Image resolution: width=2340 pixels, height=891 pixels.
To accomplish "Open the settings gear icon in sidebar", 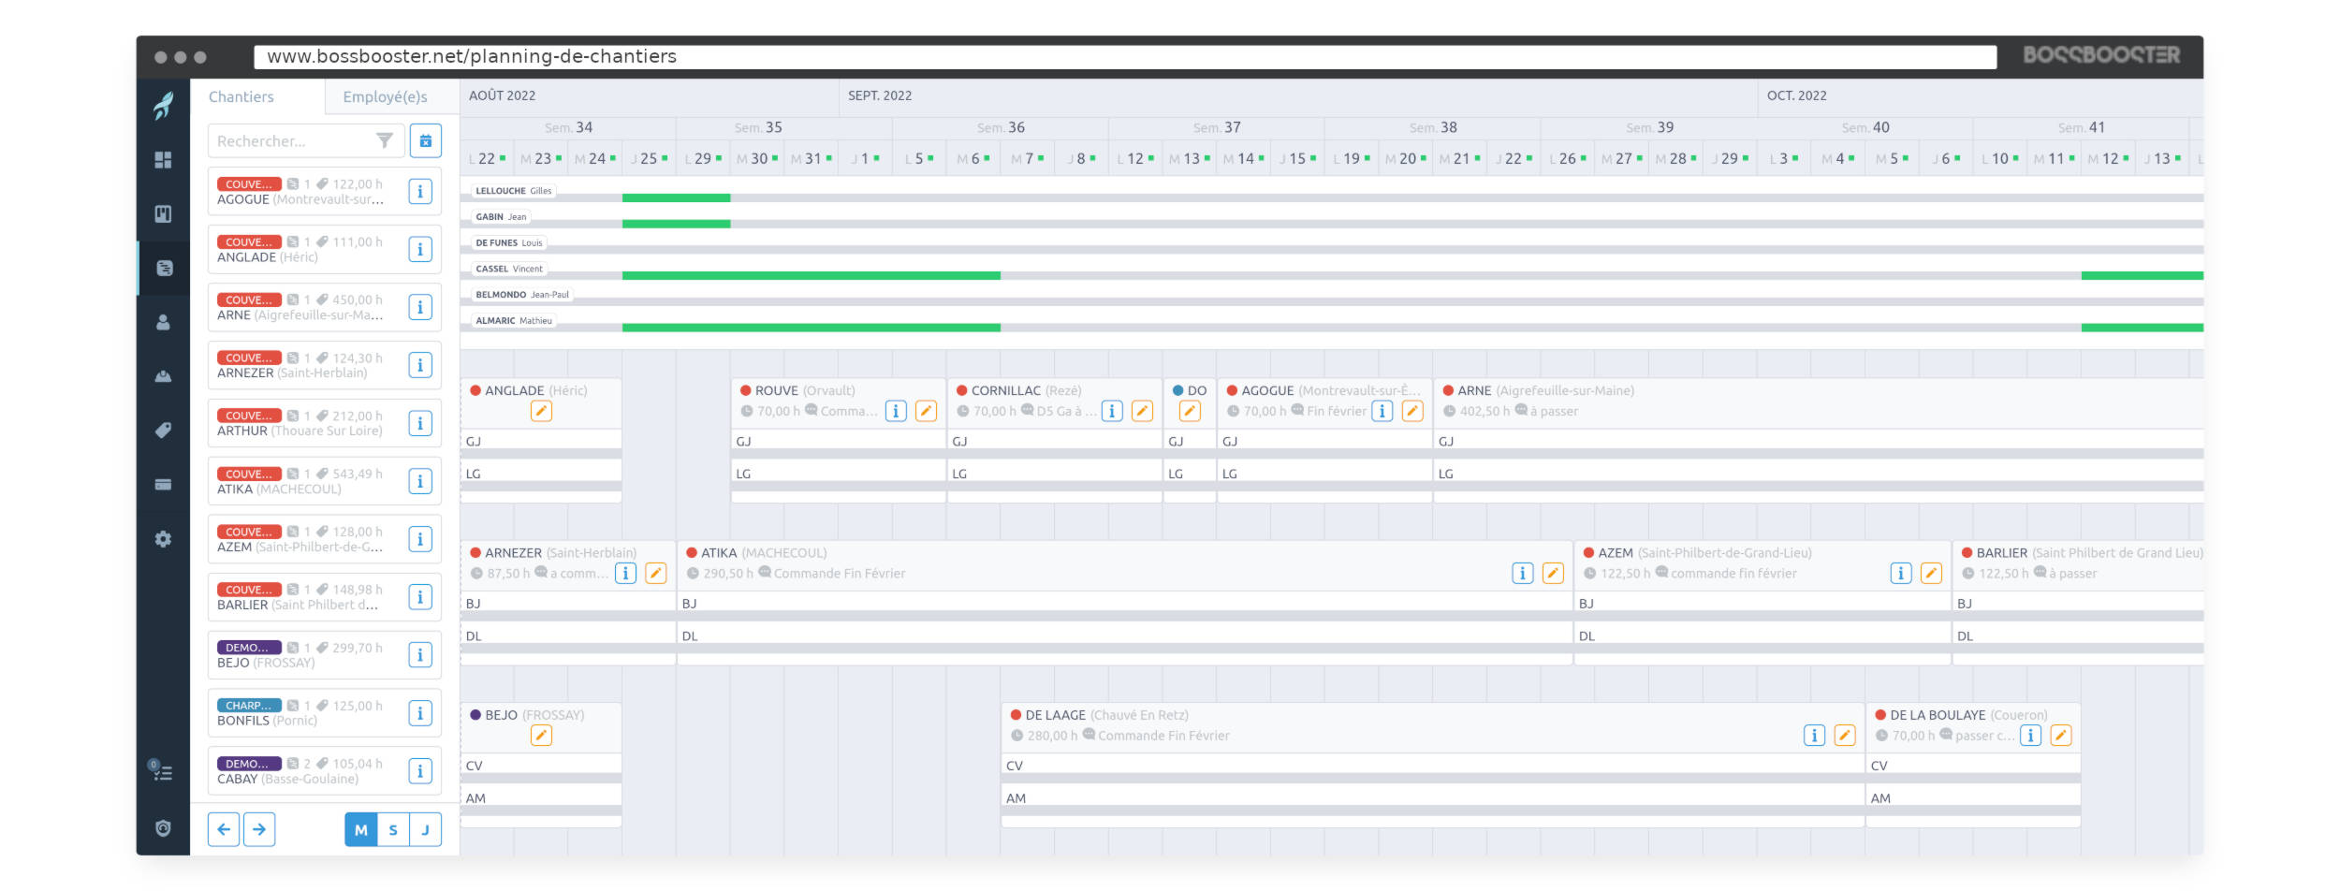I will [x=163, y=539].
